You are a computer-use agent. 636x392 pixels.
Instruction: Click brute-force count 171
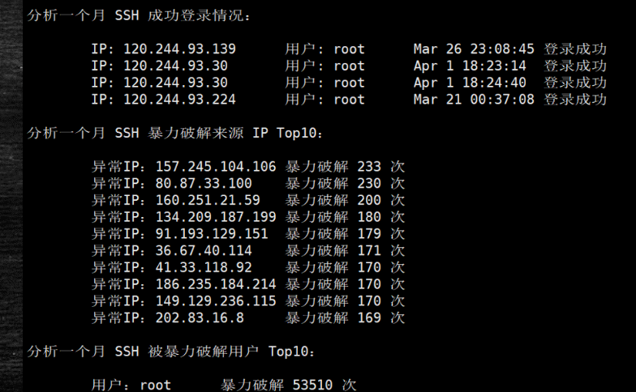pos(369,251)
